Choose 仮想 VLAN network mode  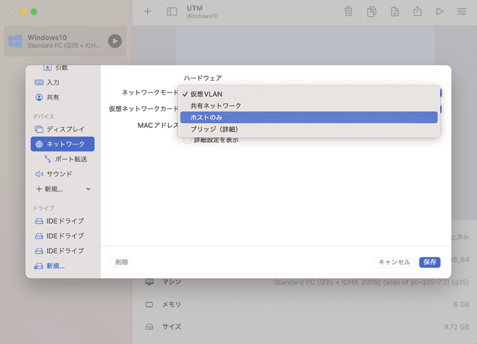point(309,94)
